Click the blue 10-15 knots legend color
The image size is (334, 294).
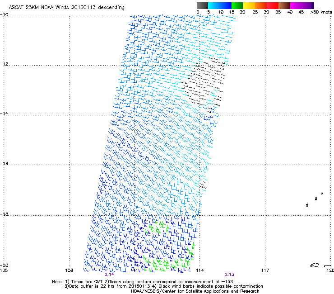pos(226,5)
